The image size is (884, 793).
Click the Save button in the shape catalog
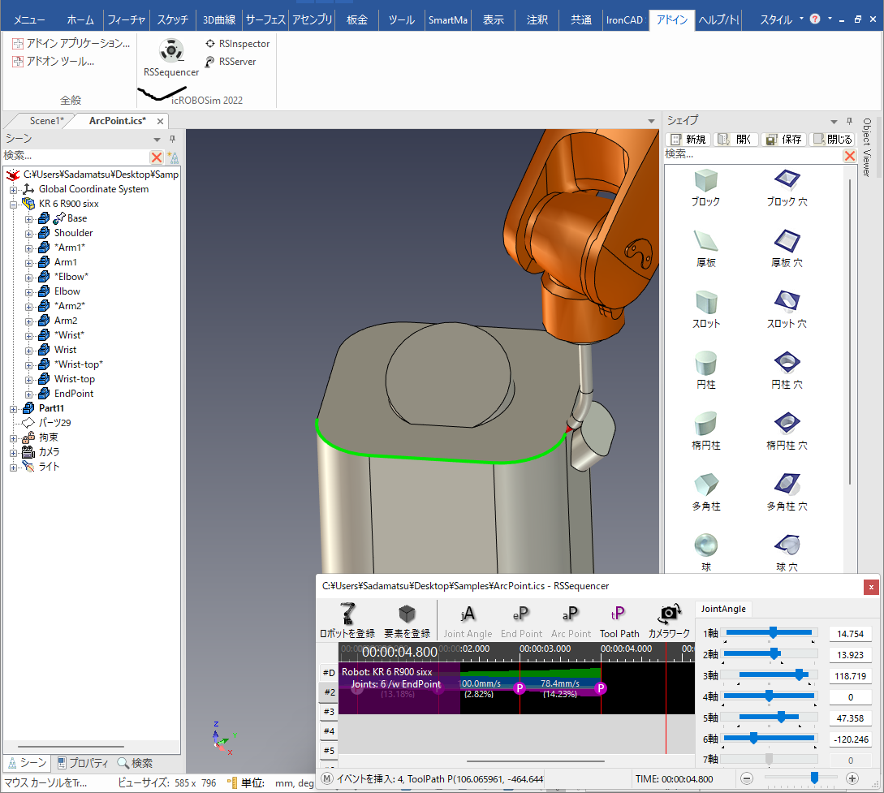pyautogui.click(x=783, y=140)
